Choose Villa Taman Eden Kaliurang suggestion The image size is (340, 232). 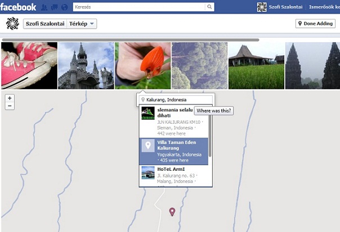174,151
